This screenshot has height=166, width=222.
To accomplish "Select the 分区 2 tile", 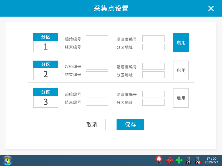I will pyautogui.click(x=46, y=70).
